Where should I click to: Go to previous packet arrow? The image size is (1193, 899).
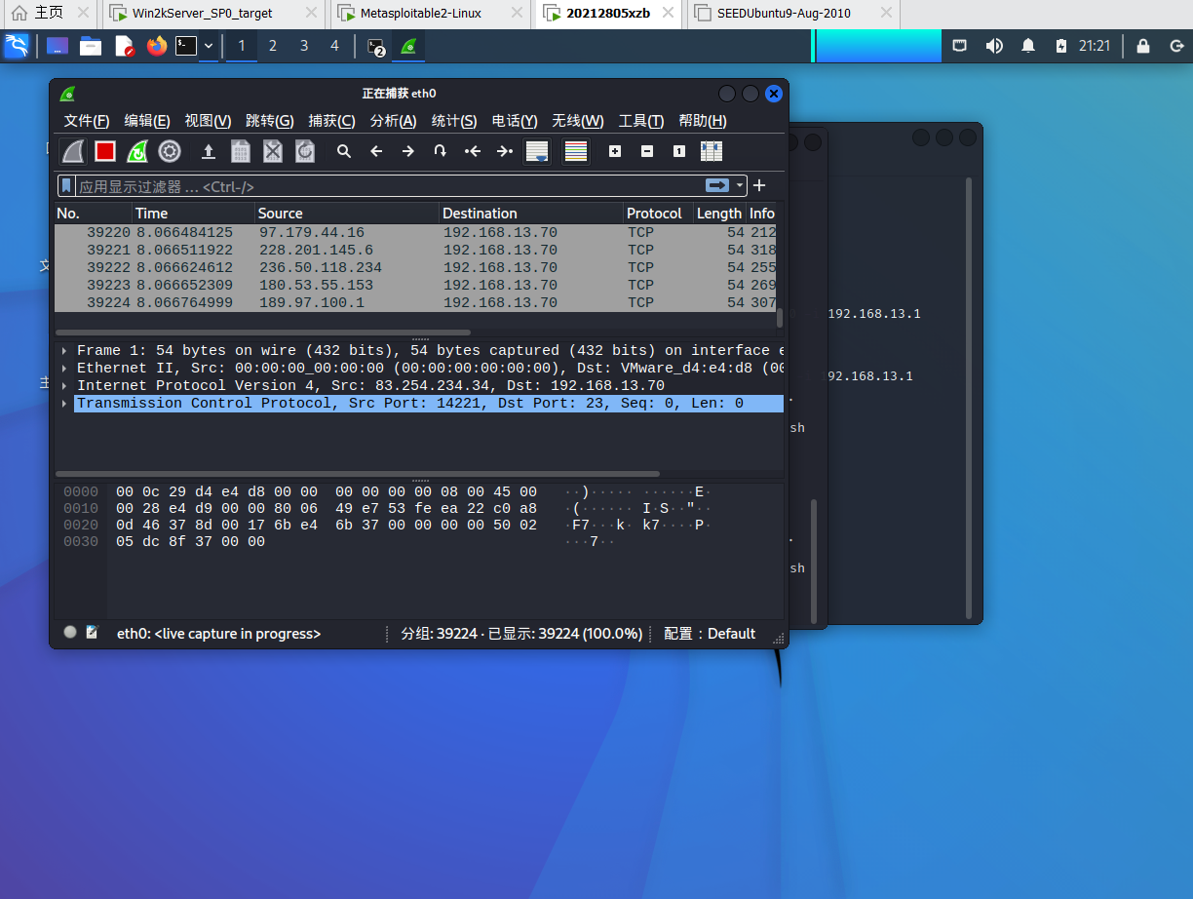pyautogui.click(x=376, y=151)
